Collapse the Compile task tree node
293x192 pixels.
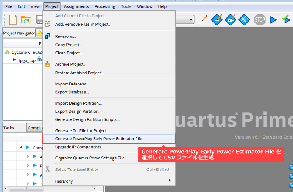(21, 147)
